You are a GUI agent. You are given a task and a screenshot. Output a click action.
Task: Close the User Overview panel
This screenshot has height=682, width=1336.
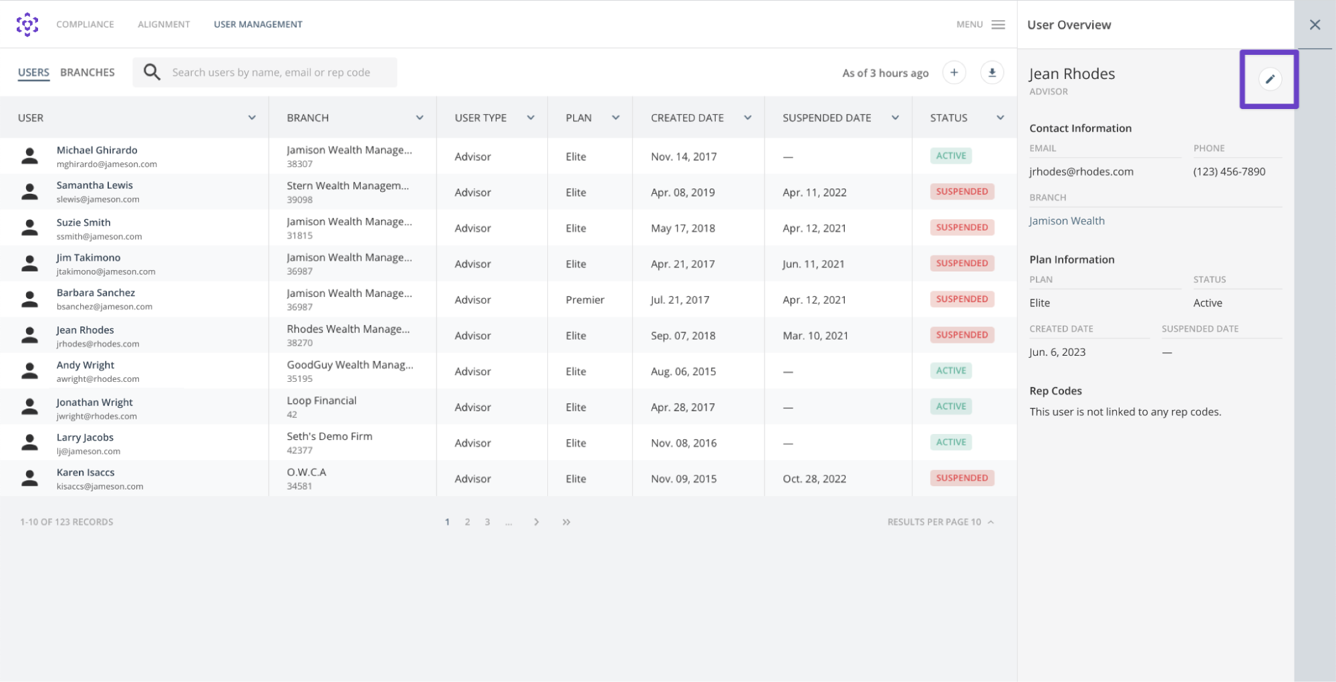pos(1314,24)
